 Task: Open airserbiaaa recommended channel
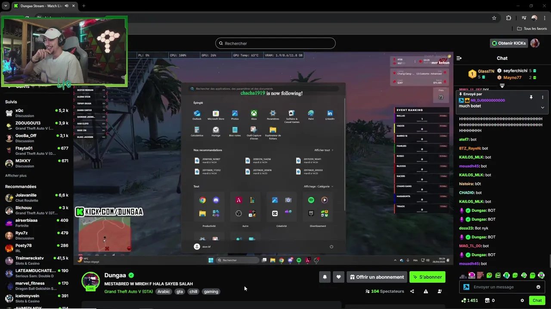pyautogui.click(x=37, y=223)
